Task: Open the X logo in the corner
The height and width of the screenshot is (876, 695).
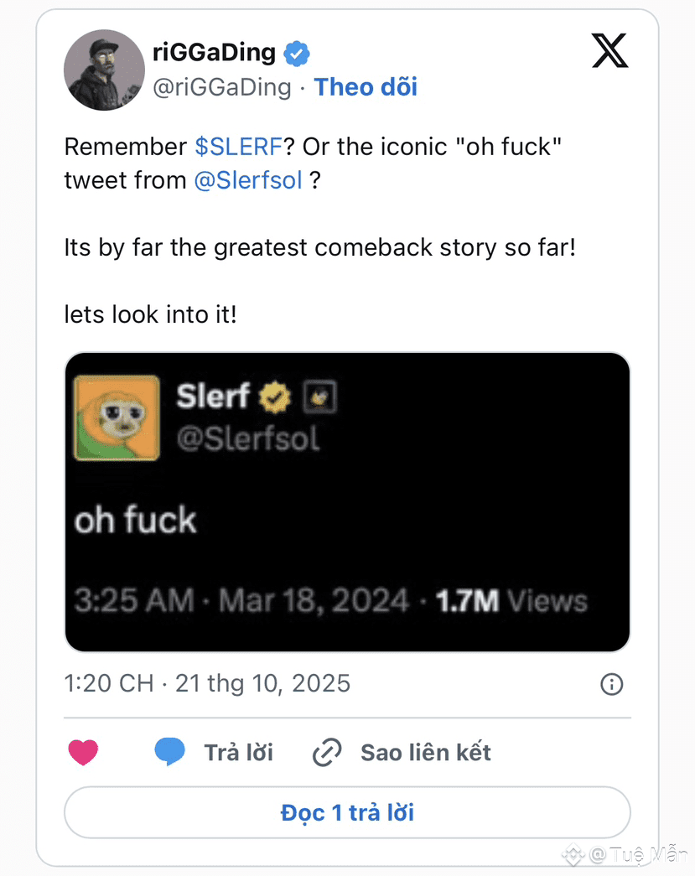Action: [x=609, y=52]
